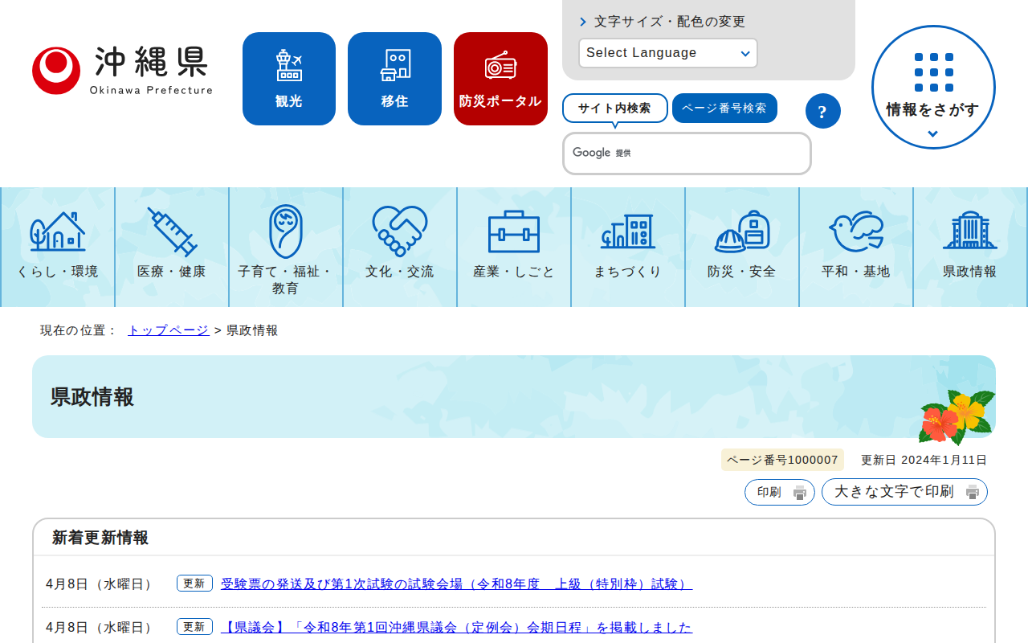
Task: Click the briefcase icon for 産業・しごと
Action: coord(514,231)
